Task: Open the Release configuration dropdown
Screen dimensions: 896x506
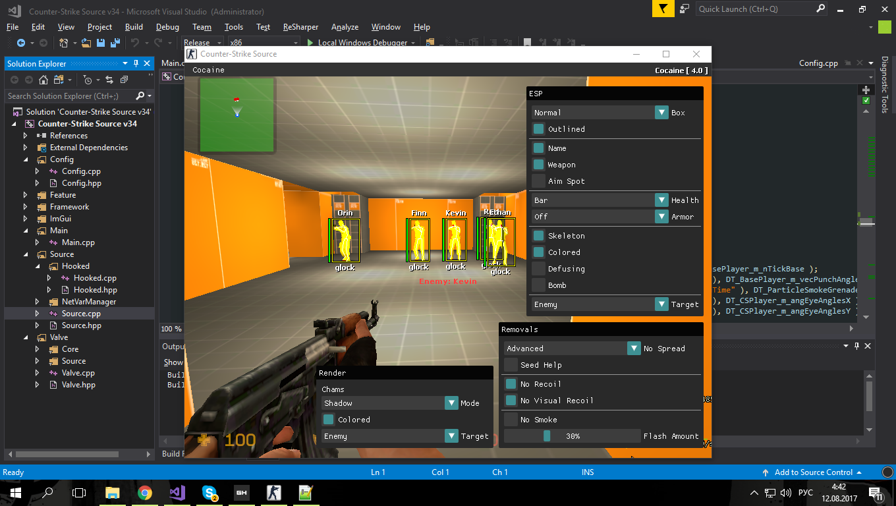Action: click(202, 43)
